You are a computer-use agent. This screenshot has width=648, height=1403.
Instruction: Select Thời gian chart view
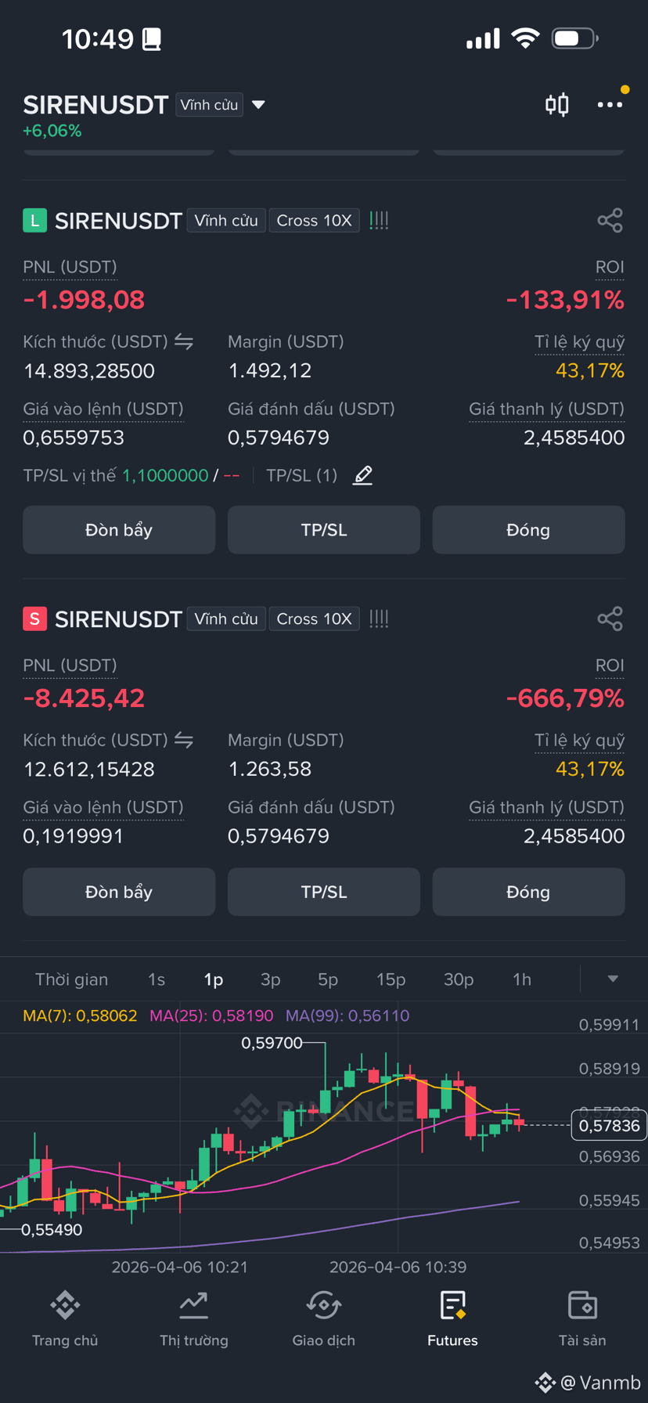72,979
